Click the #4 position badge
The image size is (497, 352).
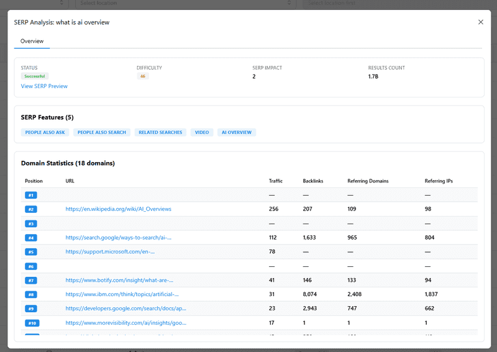tap(31, 238)
